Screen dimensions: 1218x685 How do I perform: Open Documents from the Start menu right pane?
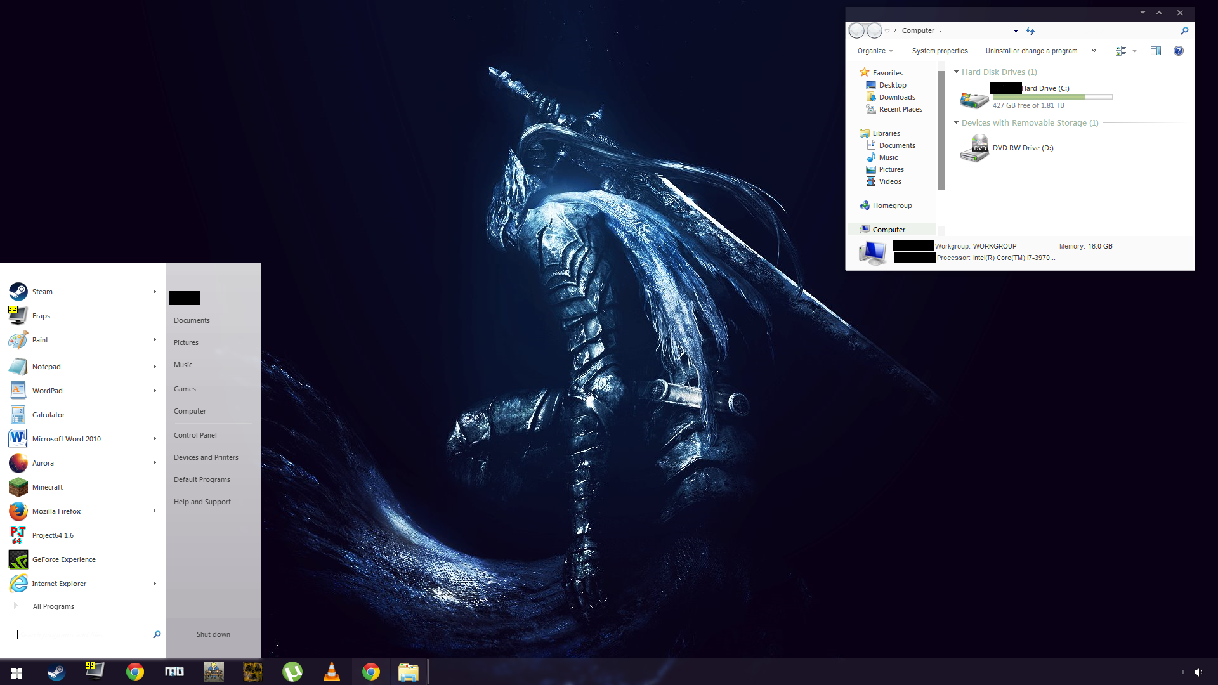point(192,320)
